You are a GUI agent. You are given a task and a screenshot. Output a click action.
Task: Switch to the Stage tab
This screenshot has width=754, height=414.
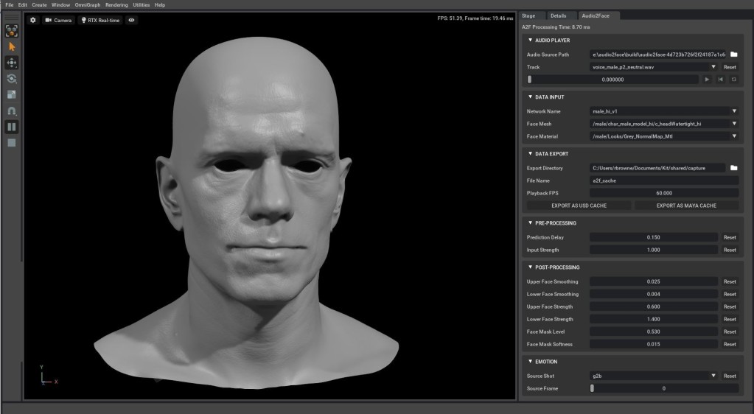tap(528, 15)
